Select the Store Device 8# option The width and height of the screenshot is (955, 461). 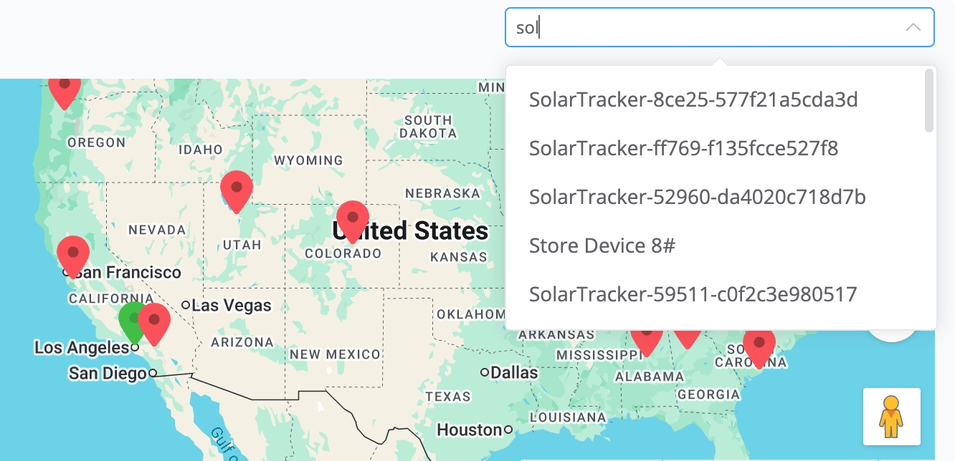[x=602, y=246]
